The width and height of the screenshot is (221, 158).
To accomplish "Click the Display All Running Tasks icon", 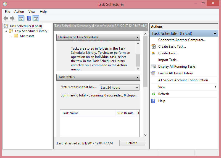I will tap(153, 67).
